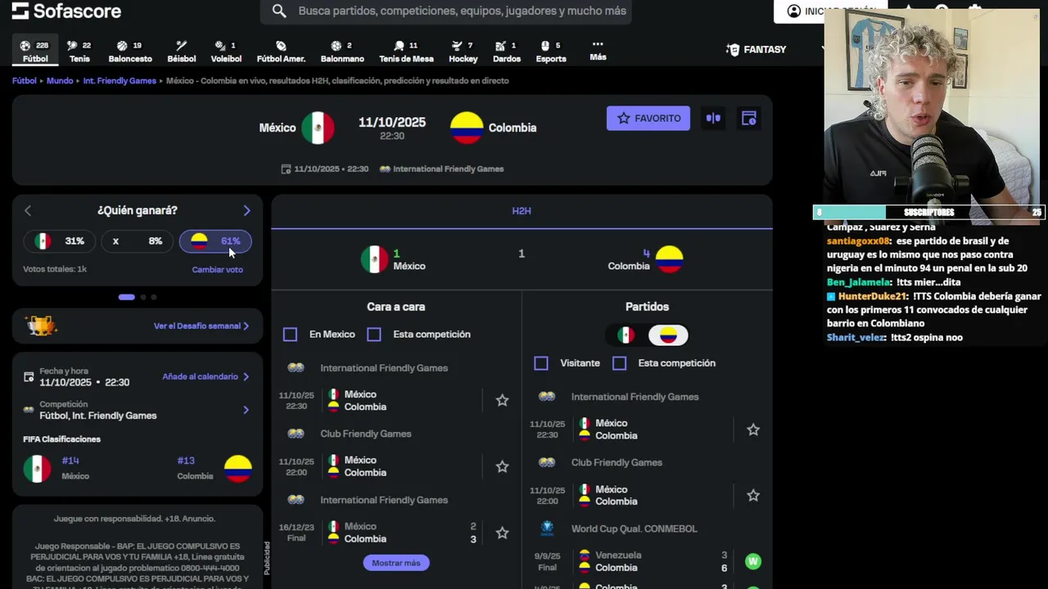This screenshot has height=589, width=1048.
Task: Open International Friendly Games link under the date
Action: click(x=448, y=169)
